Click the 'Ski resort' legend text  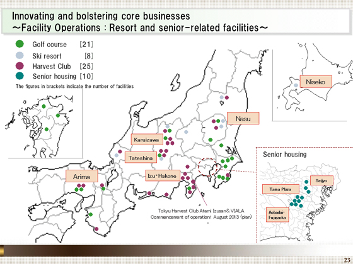pyautogui.click(x=47, y=56)
